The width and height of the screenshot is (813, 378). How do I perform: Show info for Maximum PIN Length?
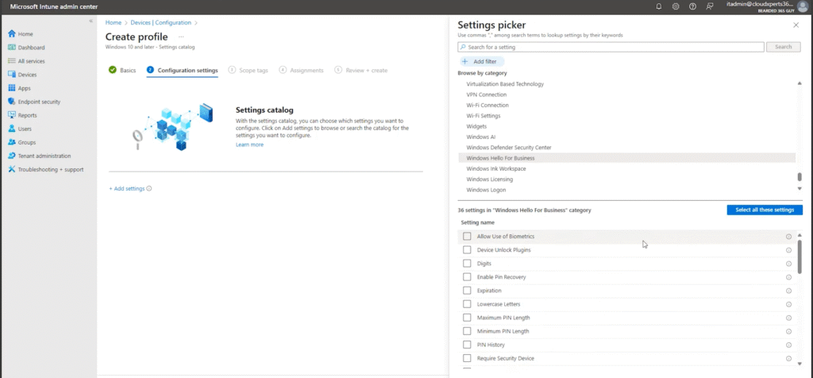pos(788,318)
